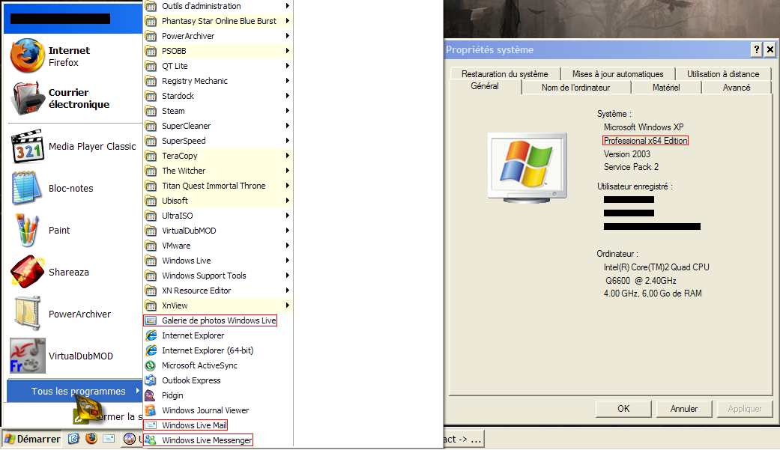Open the QT Lite program folder
Screen dimensions: 780x450
pyautogui.click(x=218, y=66)
